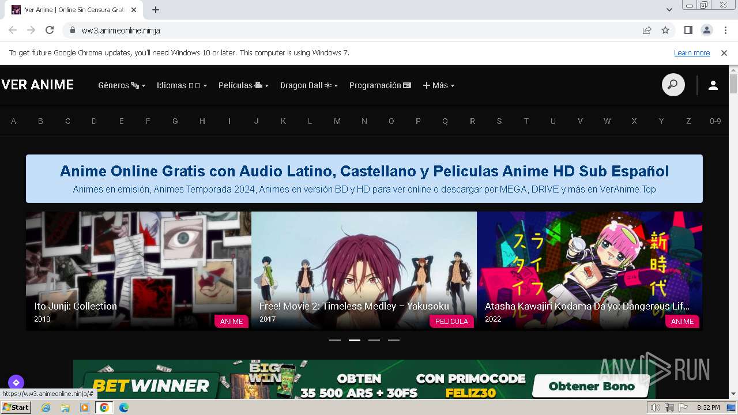Filter anime by letter P
The width and height of the screenshot is (738, 415).
[x=418, y=121]
